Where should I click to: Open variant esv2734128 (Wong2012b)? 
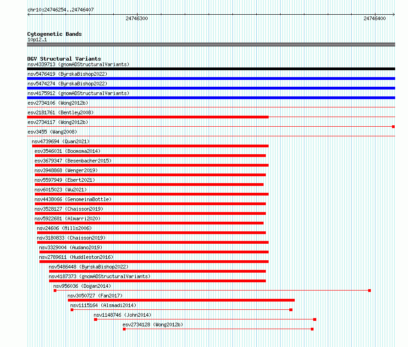point(153,325)
